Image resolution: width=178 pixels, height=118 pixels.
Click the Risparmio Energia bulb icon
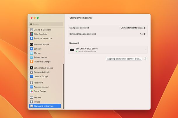32,62
